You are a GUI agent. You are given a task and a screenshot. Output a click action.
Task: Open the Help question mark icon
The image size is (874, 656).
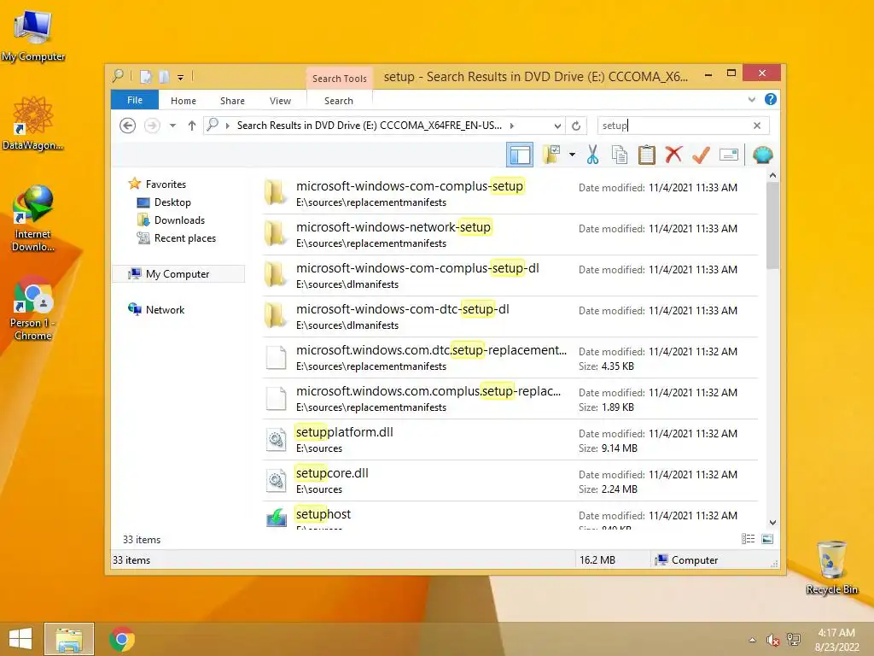[x=771, y=99]
